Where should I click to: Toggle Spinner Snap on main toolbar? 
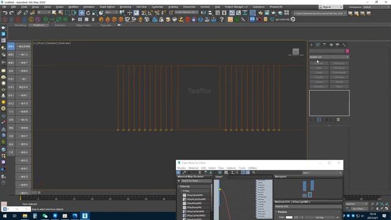(x=163, y=13)
